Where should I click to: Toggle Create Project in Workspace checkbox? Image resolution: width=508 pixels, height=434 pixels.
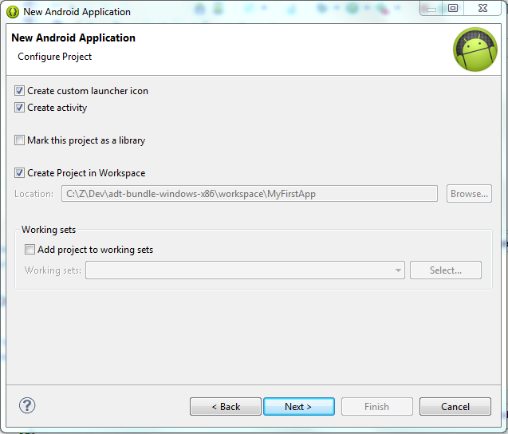pos(19,173)
